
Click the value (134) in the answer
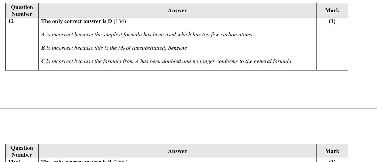(x=120, y=22)
